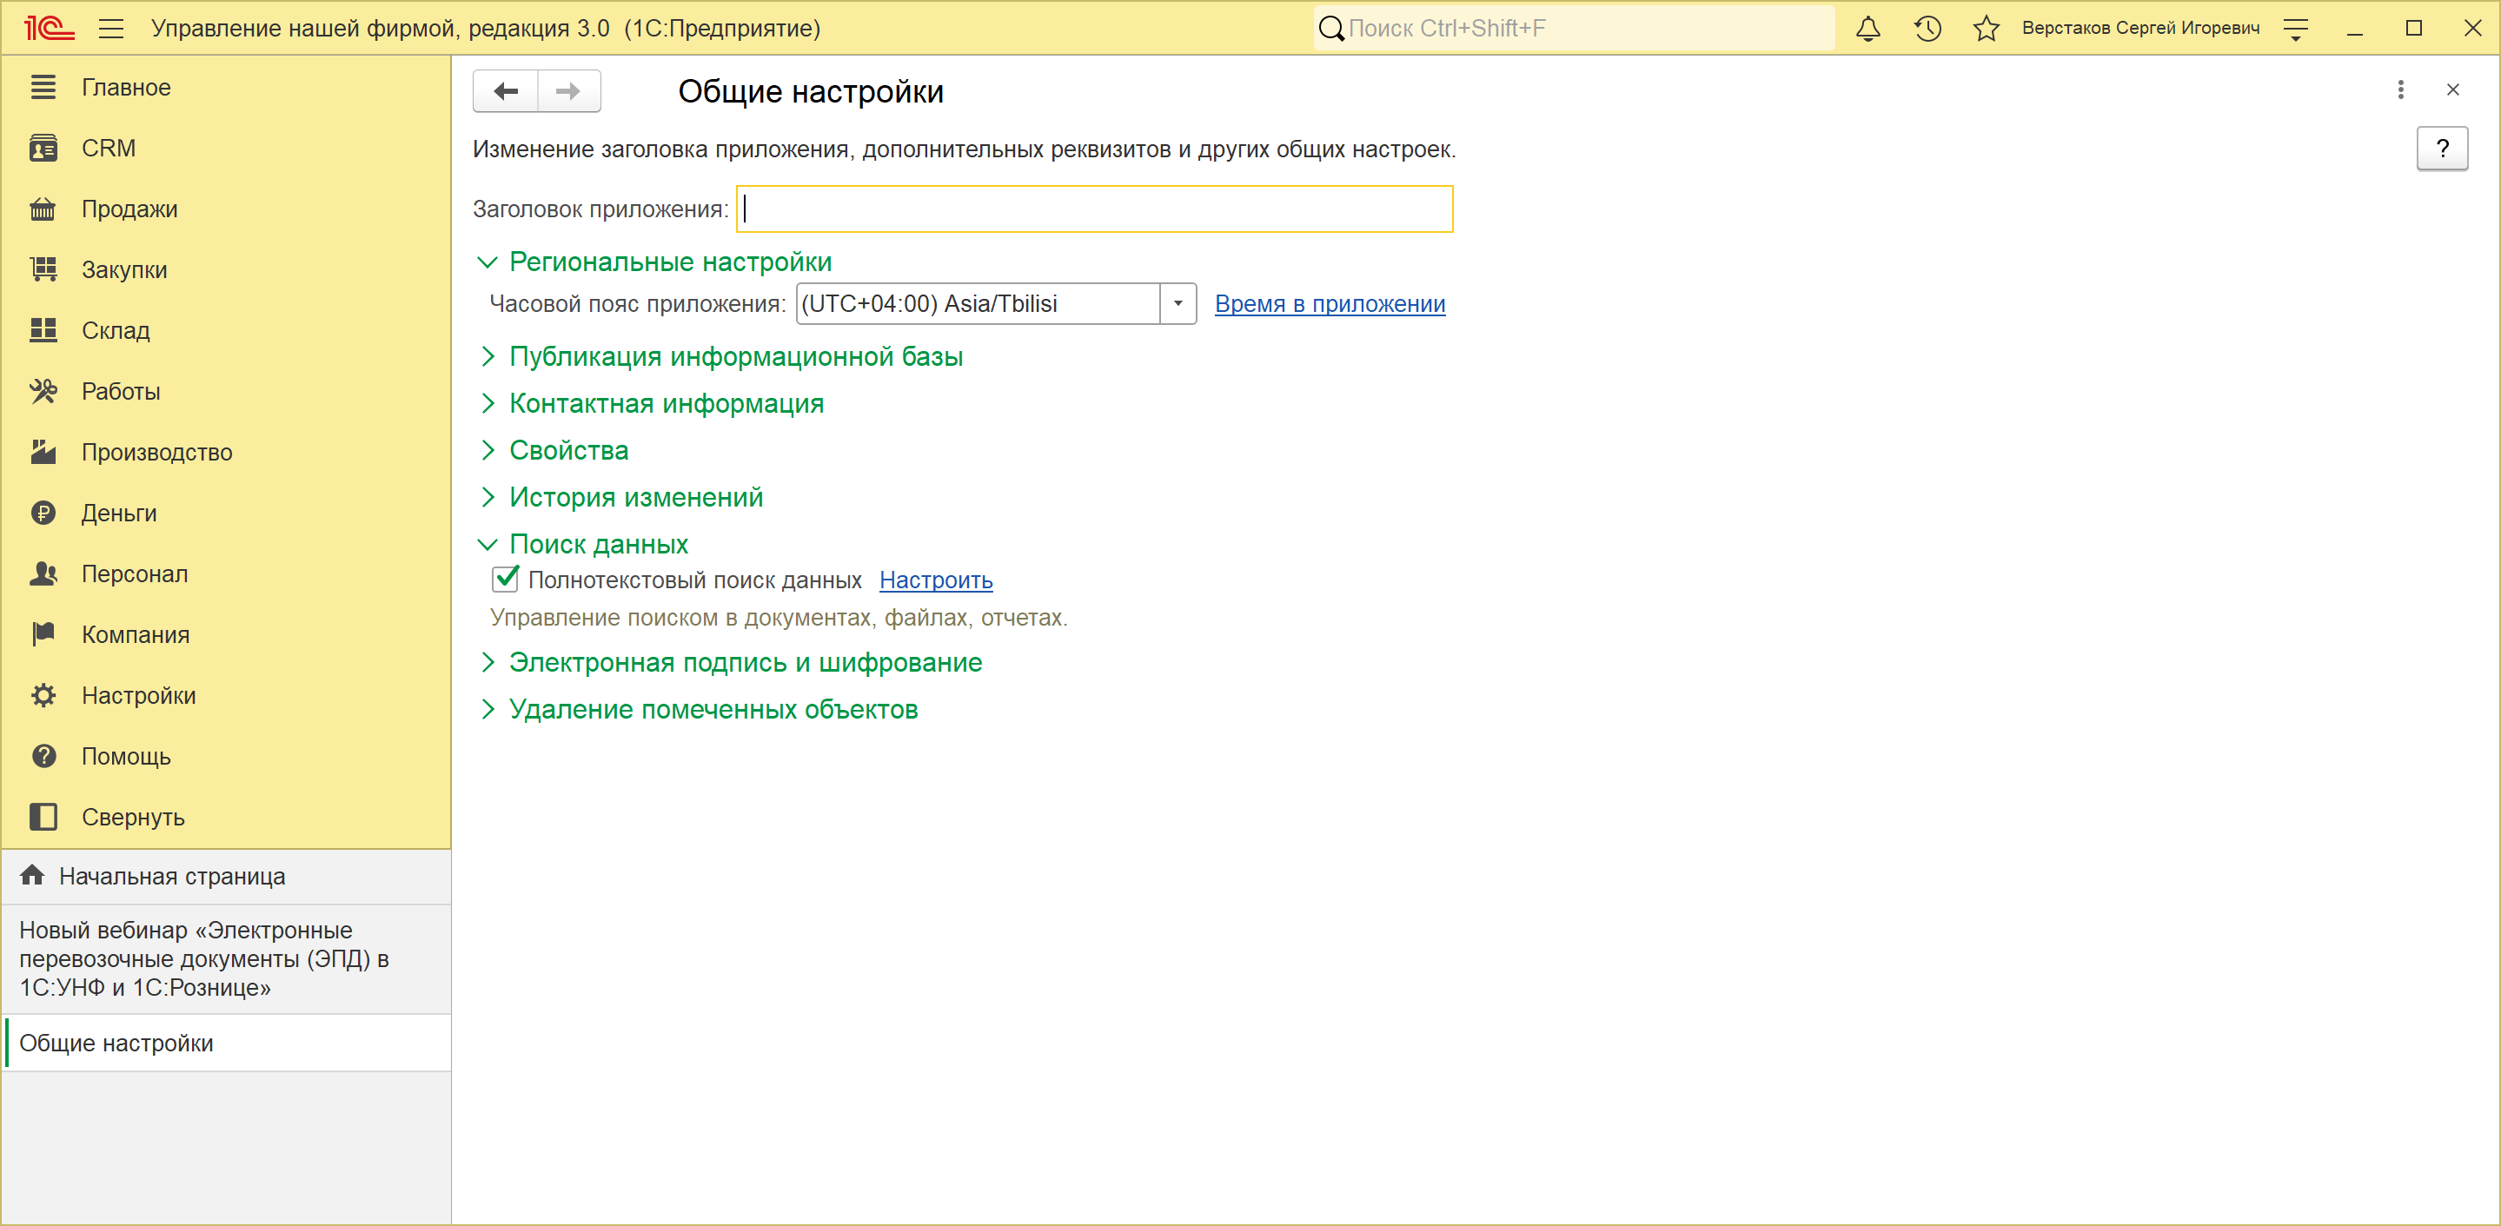
Task: Click the Работы tools icon
Action: pyautogui.click(x=43, y=391)
